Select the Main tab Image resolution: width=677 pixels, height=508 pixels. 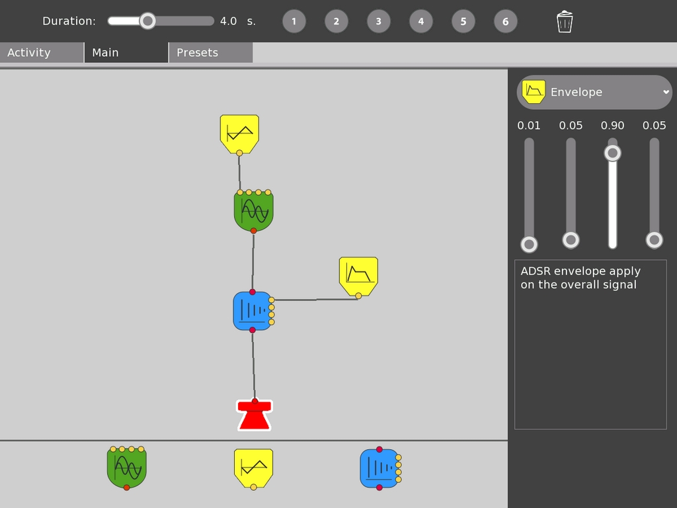coord(126,53)
